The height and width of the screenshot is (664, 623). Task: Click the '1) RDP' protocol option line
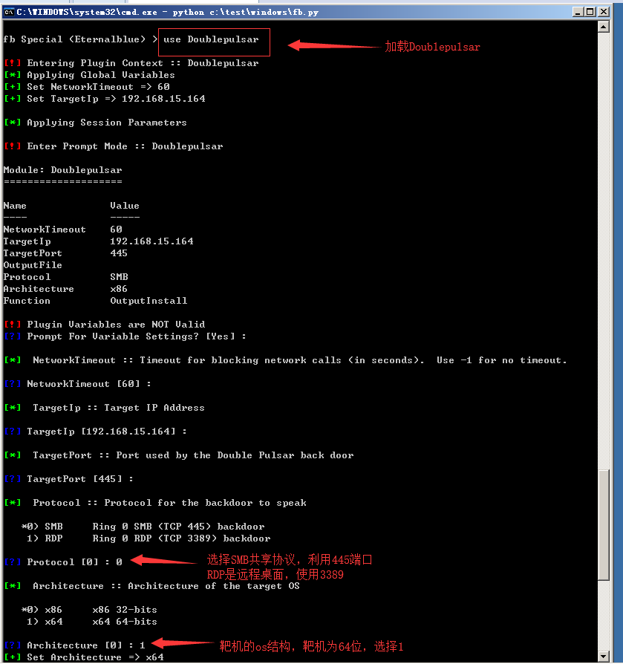(x=149, y=538)
